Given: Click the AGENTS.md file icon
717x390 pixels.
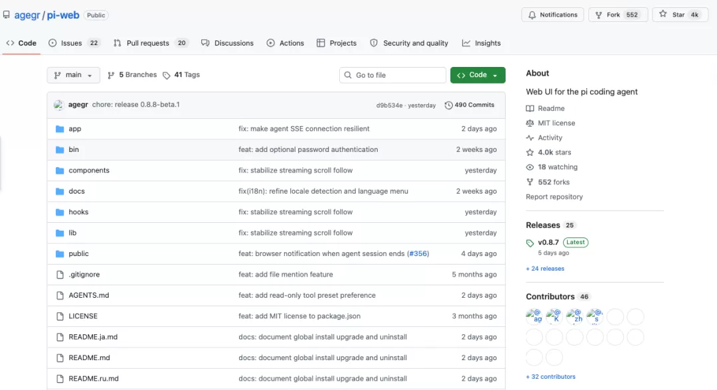Looking at the screenshot, I should point(60,295).
